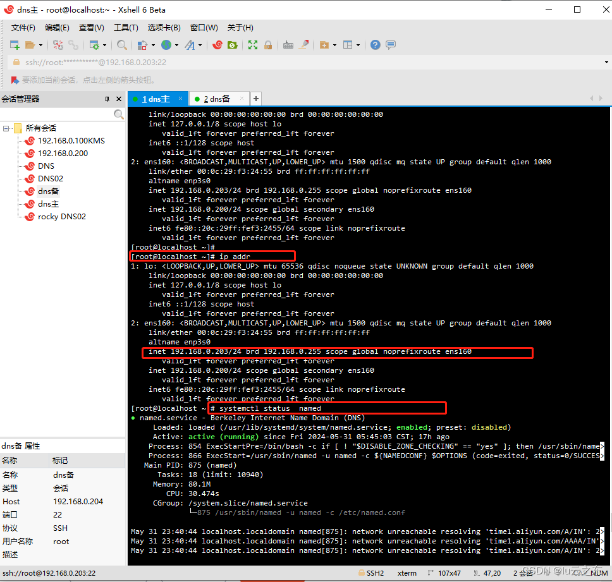This screenshot has width=612, height=582.
Task: Open the font dropdown arrow
Action: coord(200,45)
